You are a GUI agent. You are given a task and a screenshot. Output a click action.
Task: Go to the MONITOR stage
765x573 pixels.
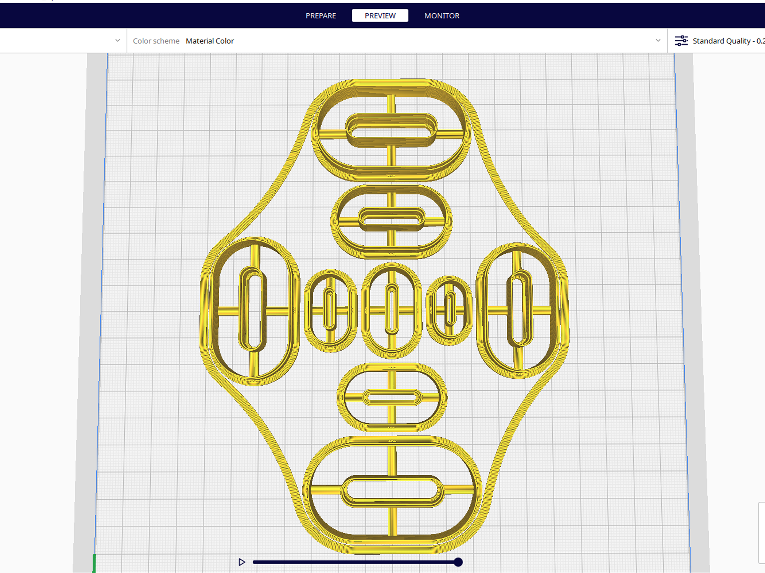tap(442, 16)
